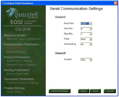The image size is (119, 97).
Task: Close the Configure Online Parameters window
Action: pyautogui.click(x=116, y=3)
